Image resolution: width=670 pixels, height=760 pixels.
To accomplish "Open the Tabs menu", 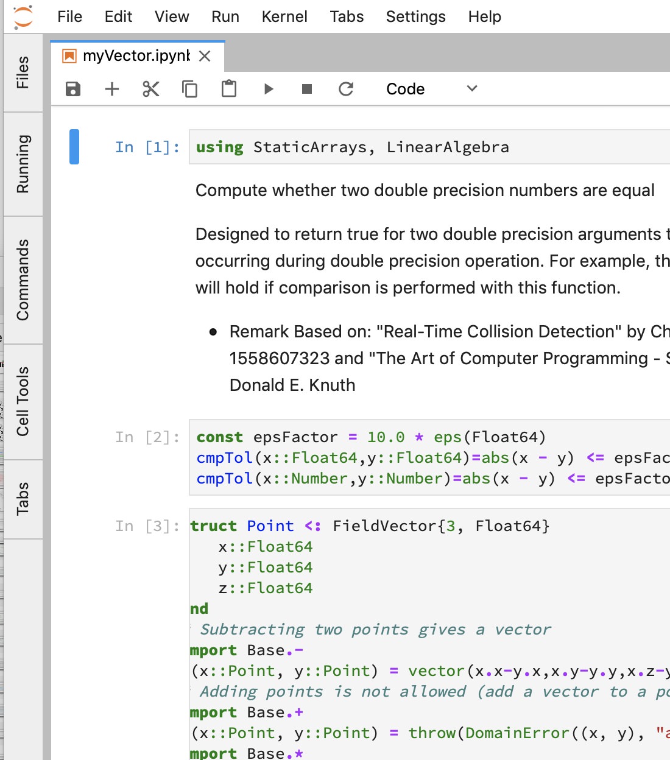I will pyautogui.click(x=347, y=16).
